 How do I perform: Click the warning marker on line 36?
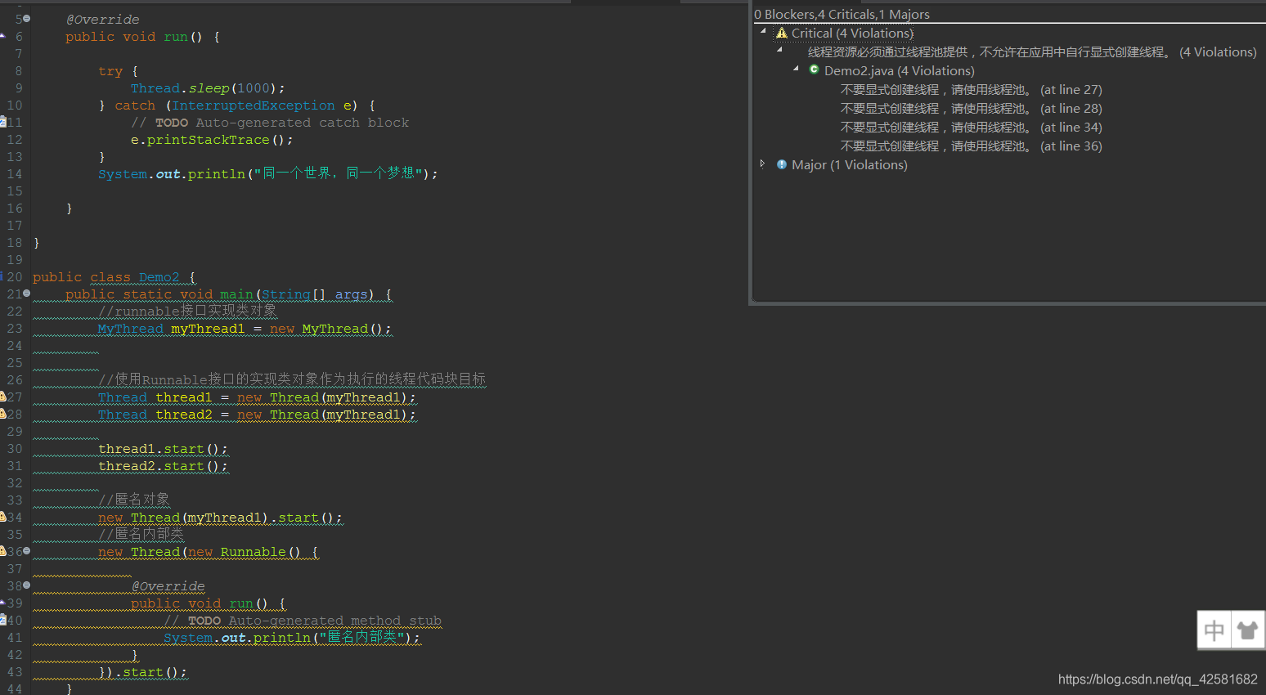2,552
